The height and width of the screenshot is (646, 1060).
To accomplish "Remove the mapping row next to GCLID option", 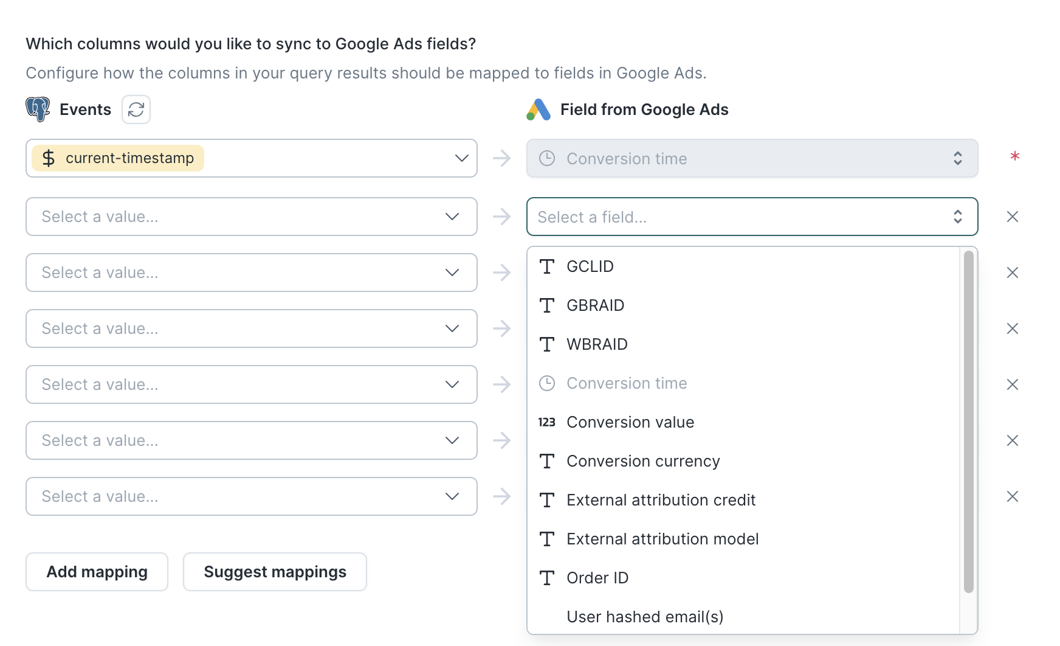I will tap(1013, 273).
